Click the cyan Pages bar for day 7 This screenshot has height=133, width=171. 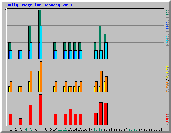coord(41,42)
